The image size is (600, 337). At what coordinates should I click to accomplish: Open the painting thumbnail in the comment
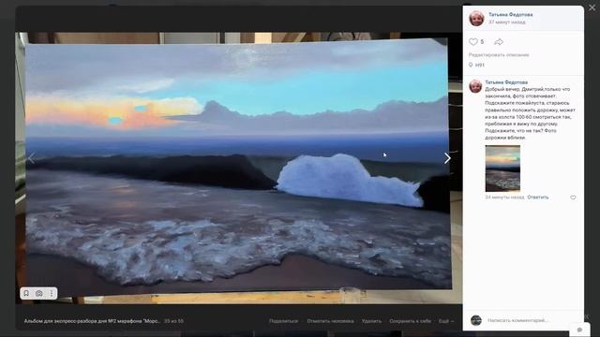502,168
